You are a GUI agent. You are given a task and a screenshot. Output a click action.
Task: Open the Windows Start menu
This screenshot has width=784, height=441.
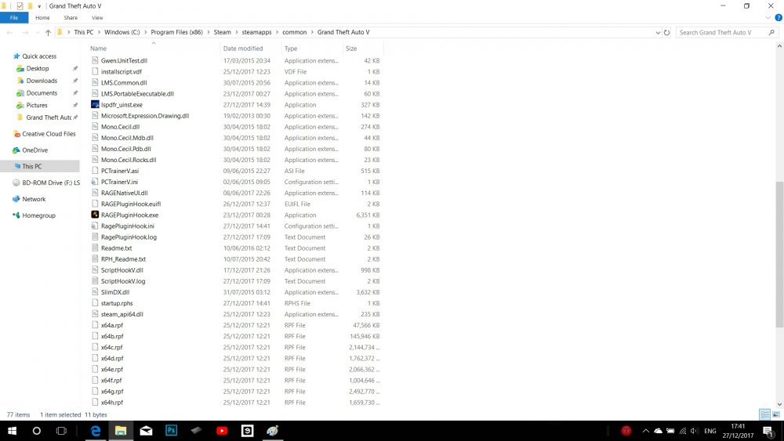(x=12, y=431)
